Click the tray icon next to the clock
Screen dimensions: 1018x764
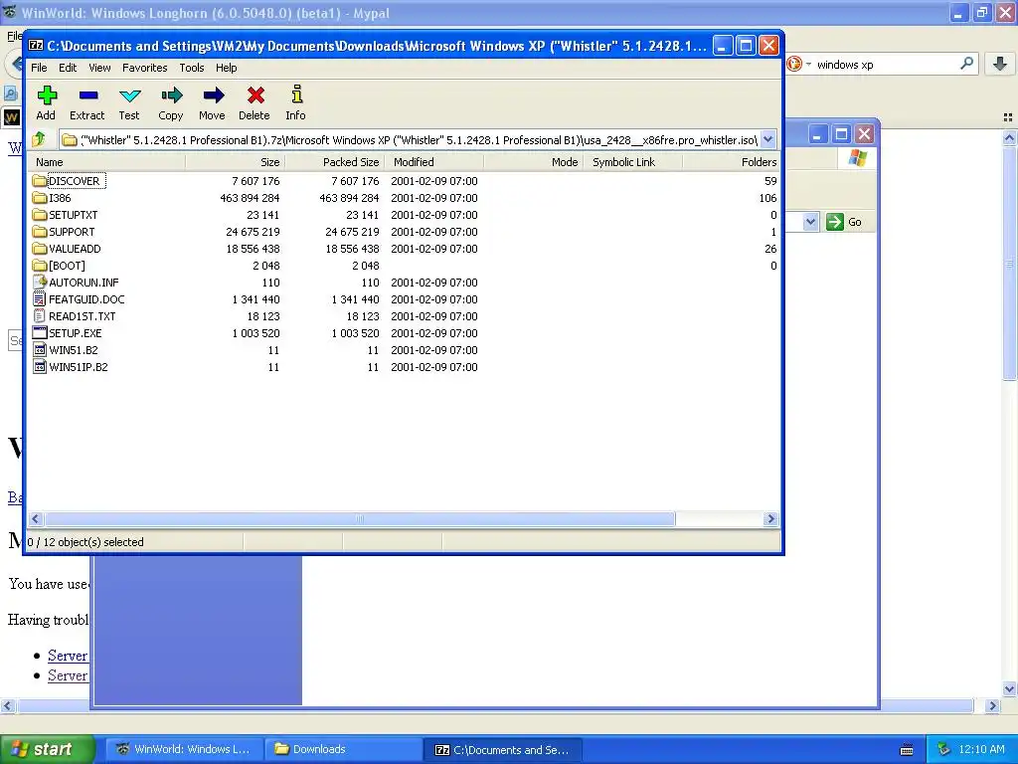tap(944, 749)
